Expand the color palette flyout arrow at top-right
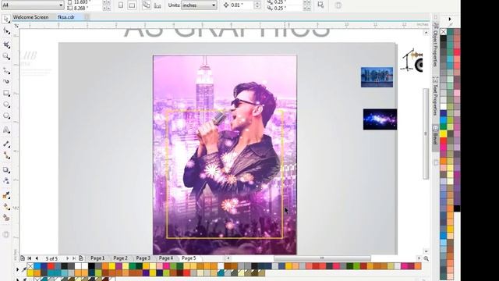The height and width of the screenshot is (281, 499). pyautogui.click(x=450, y=20)
